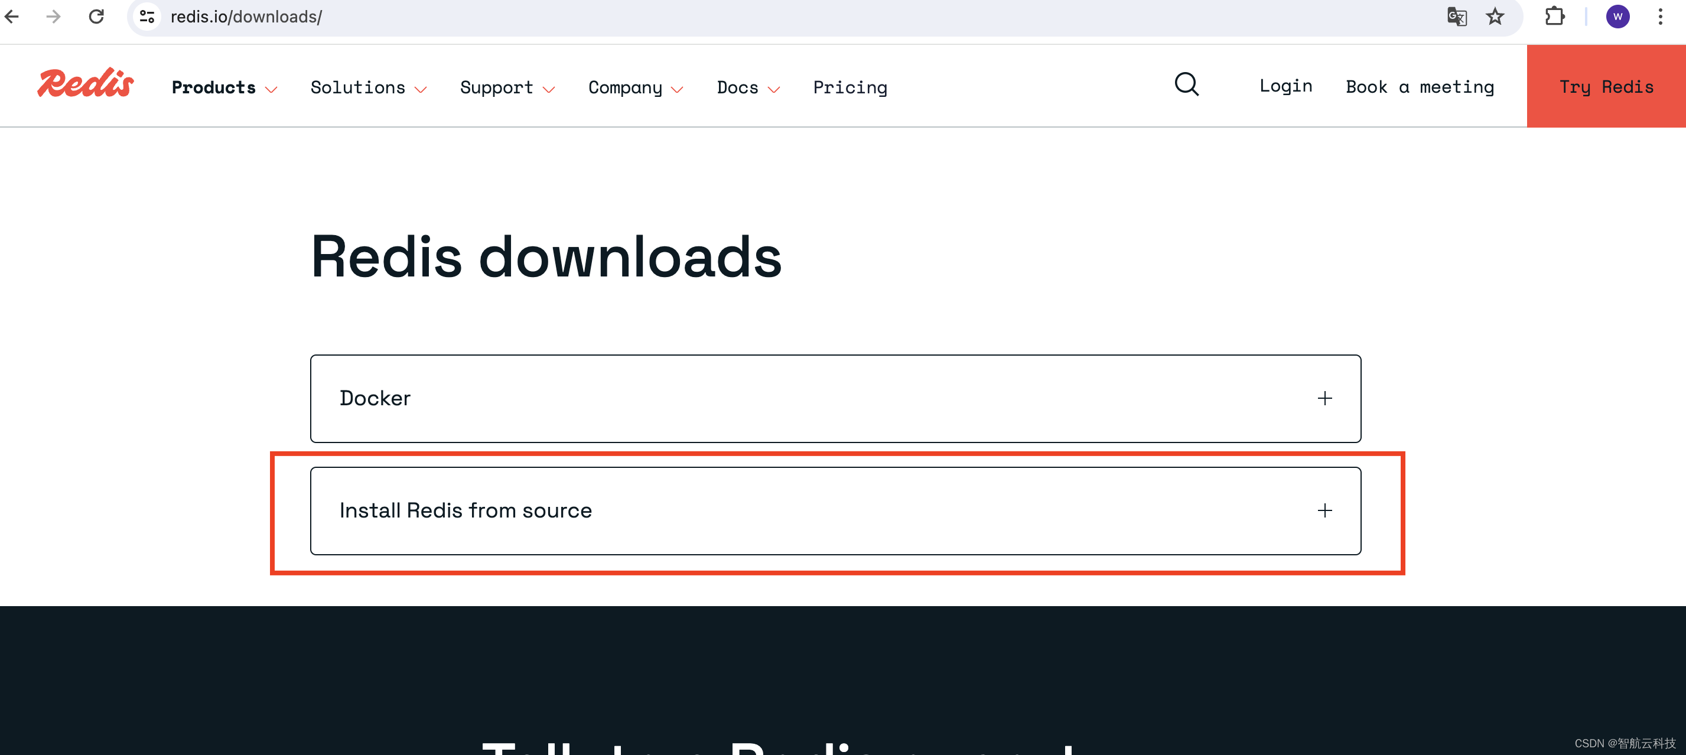Expand Install Redis from source section
The image size is (1686, 755).
point(835,511)
